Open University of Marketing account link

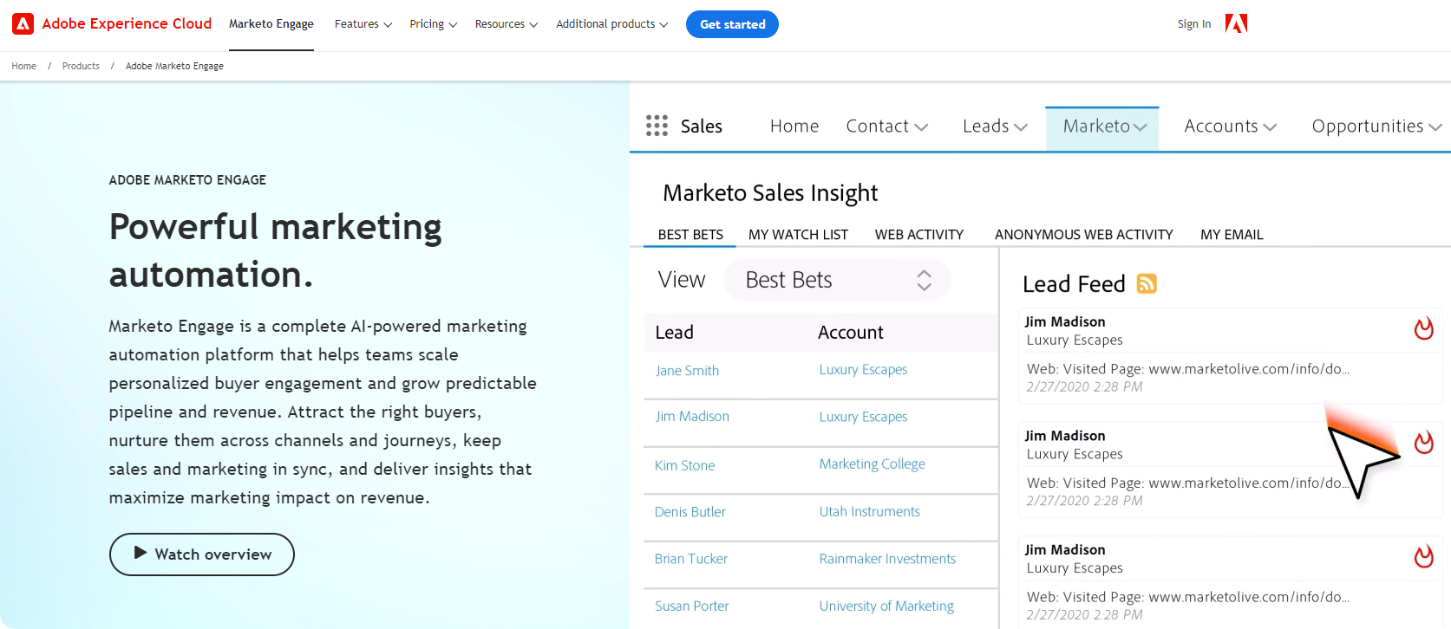pos(886,606)
